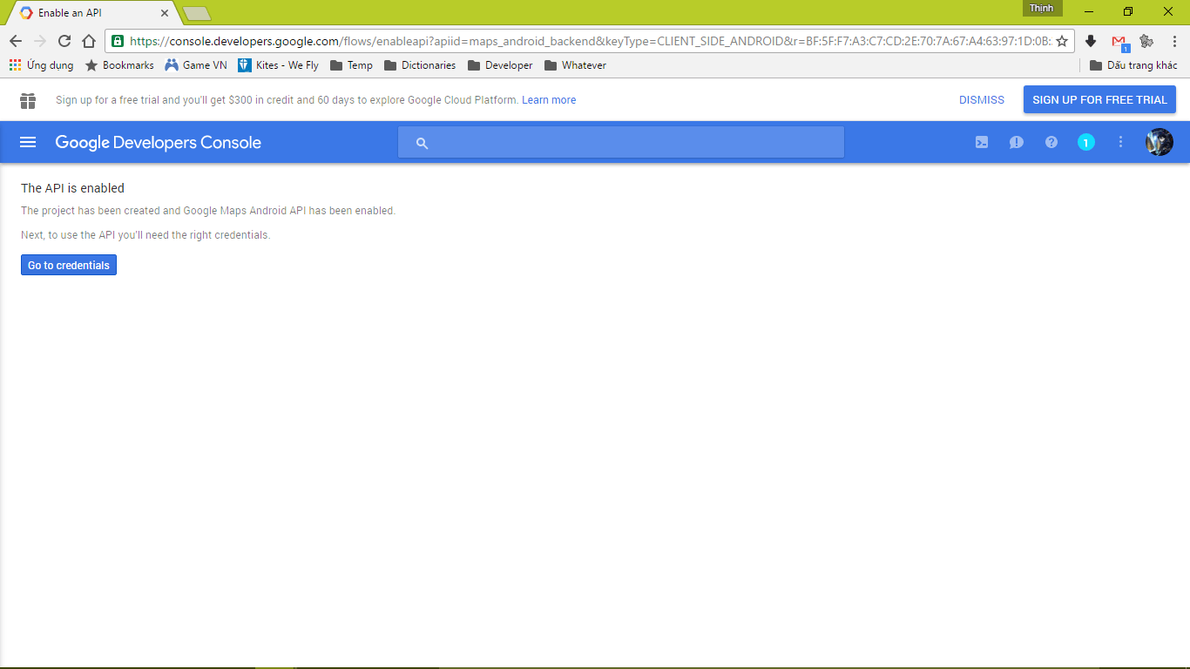Open the hamburger navigation menu
This screenshot has height=669, width=1190.
click(28, 142)
